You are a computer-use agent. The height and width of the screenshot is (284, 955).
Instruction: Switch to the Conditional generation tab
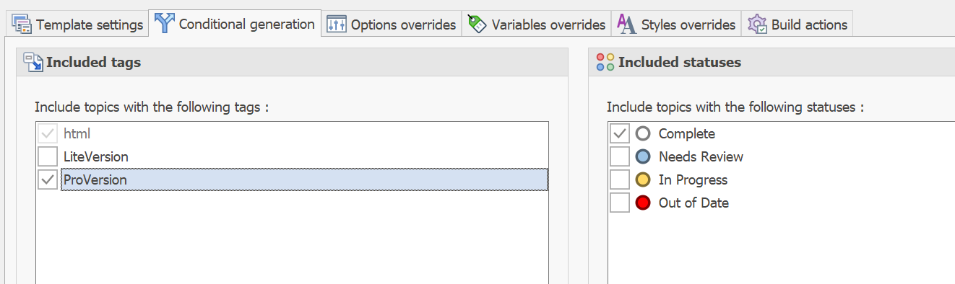click(235, 24)
